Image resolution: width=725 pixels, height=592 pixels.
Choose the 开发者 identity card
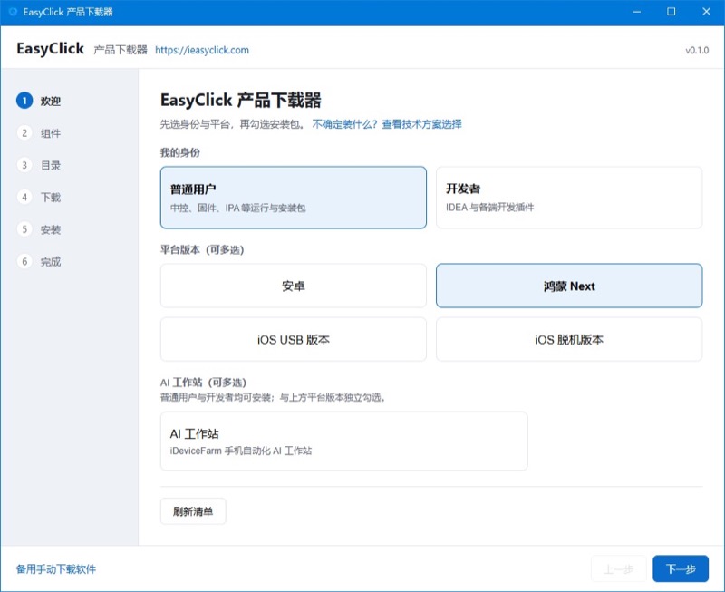[569, 198]
